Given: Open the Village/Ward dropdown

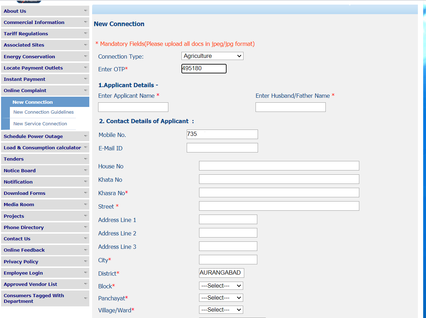Looking at the screenshot, I should [221, 310].
